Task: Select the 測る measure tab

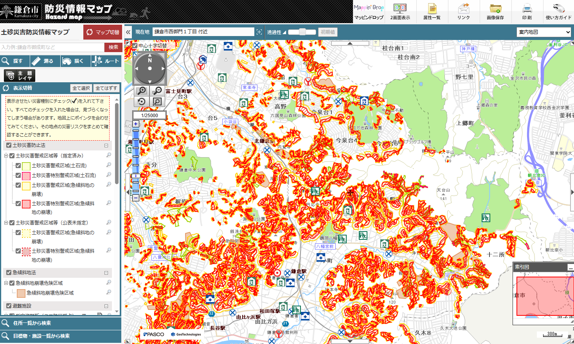Action: point(45,61)
